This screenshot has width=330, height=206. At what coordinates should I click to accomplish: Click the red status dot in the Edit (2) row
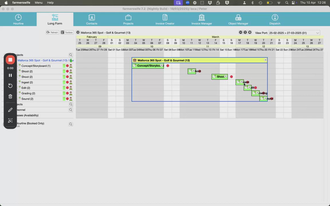coord(67,88)
